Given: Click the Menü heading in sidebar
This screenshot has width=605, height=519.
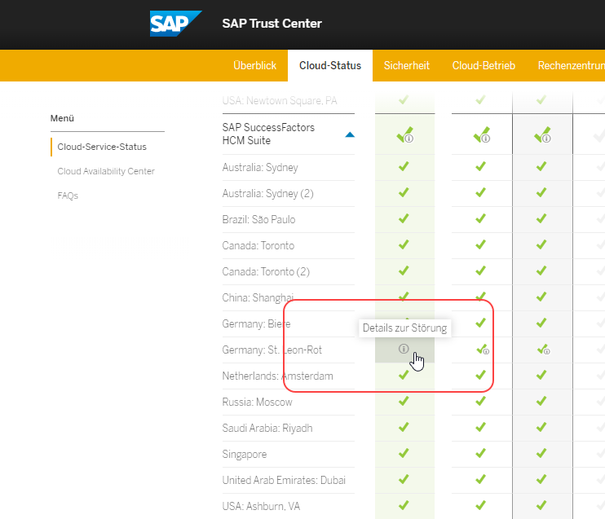Looking at the screenshot, I should pyautogui.click(x=62, y=118).
